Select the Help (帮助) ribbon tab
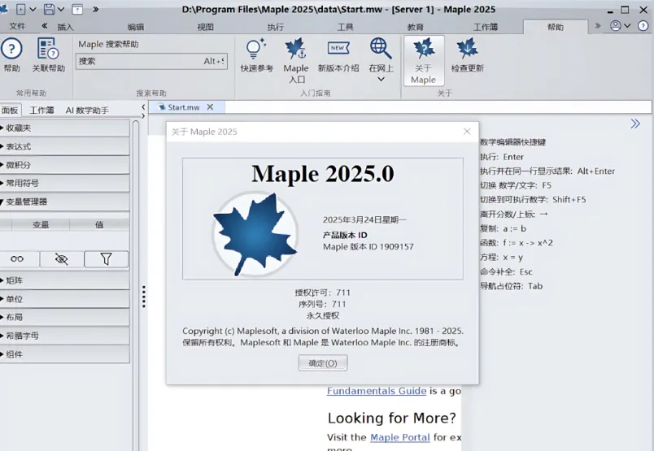The height and width of the screenshot is (451, 654). [555, 27]
